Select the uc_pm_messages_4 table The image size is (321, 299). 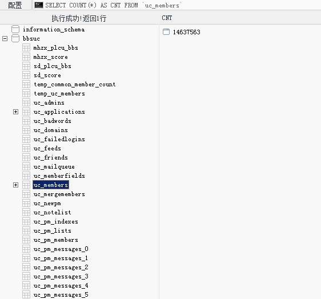61,286
